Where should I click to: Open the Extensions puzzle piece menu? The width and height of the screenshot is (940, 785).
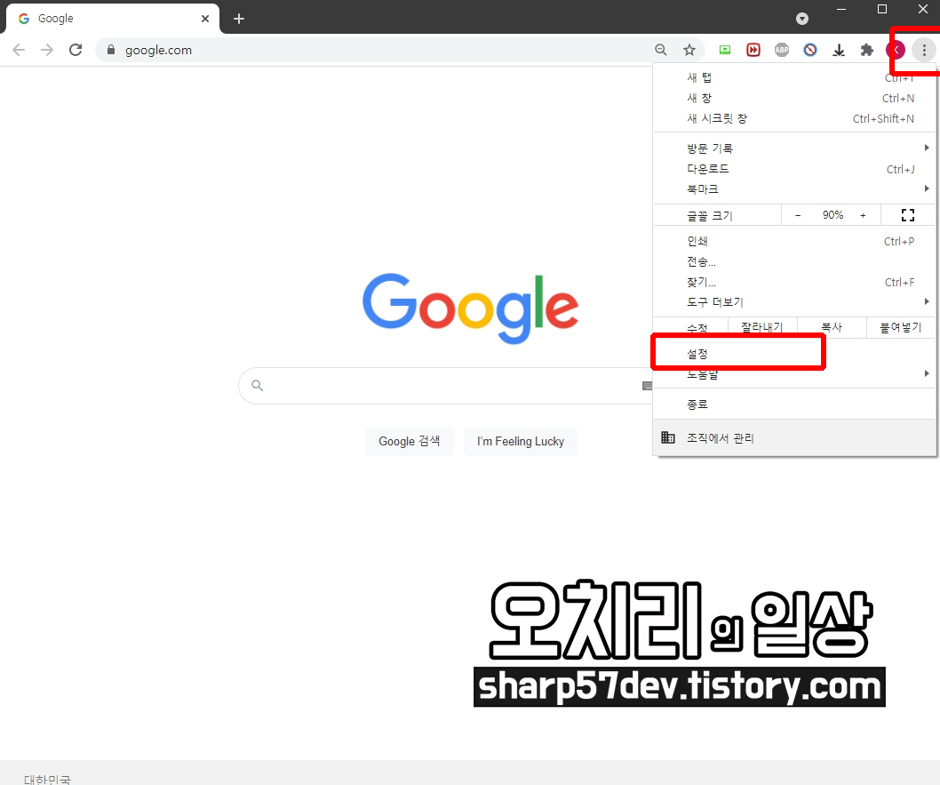tap(867, 50)
